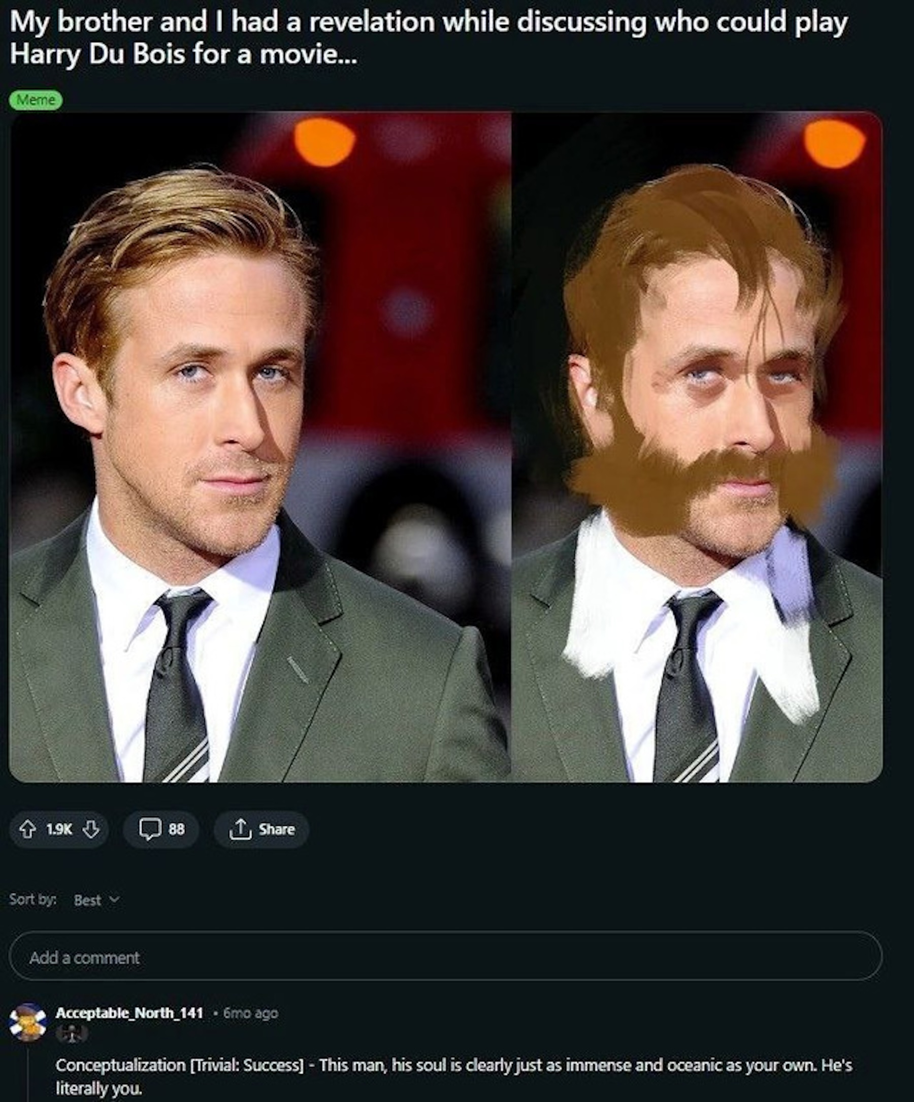The image size is (914, 1102).
Task: Focus the Add a comment field
Action: pos(445,958)
